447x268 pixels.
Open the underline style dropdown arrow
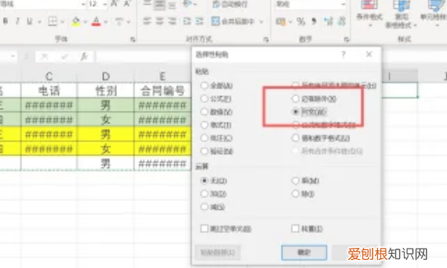(x=39, y=22)
